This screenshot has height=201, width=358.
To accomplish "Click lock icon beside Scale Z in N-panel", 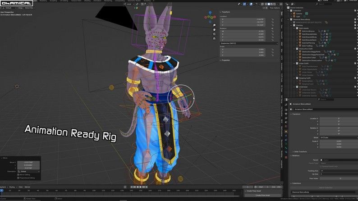I will 273,55.
